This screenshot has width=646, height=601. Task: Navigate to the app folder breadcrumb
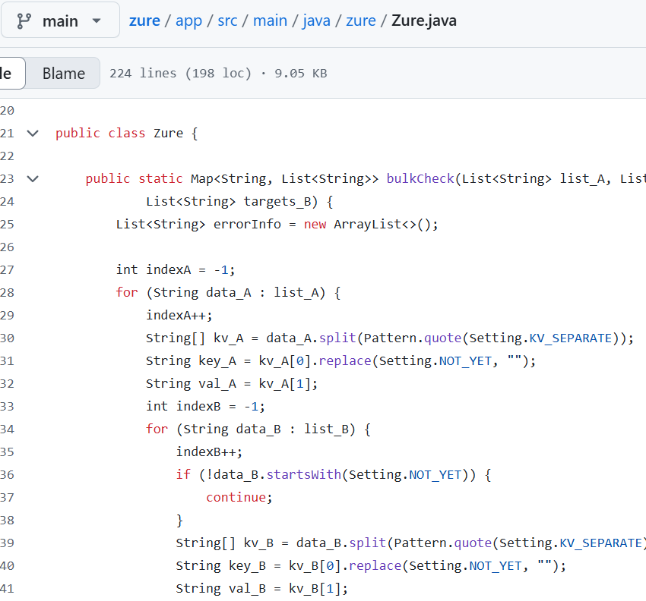[188, 20]
